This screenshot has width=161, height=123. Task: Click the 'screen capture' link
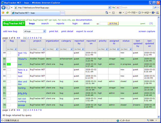click(147, 31)
